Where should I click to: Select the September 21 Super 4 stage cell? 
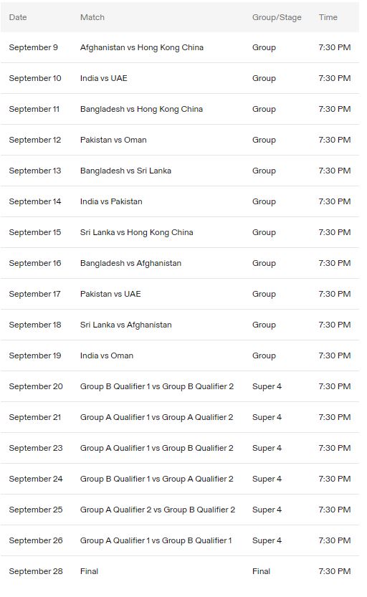point(267,417)
